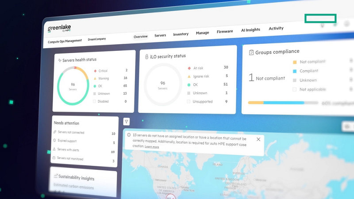
Task: Click the Unsupported empty square icon
Action: 189,102
